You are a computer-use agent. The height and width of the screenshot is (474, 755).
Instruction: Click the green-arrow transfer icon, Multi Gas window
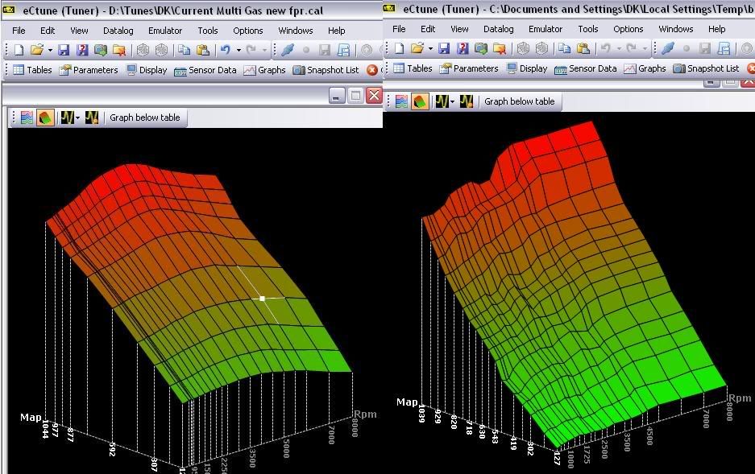click(100, 50)
